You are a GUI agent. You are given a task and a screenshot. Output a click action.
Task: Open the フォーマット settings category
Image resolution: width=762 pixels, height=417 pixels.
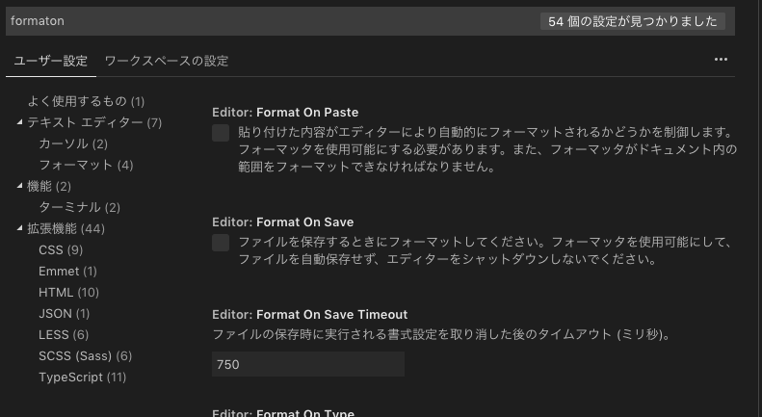(x=86, y=166)
